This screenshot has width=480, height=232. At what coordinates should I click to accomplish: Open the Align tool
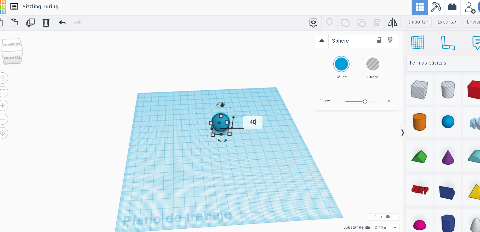[x=377, y=23]
